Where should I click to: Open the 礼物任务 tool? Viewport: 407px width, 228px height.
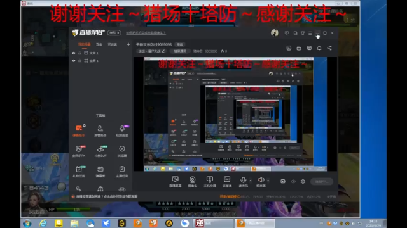(x=79, y=172)
